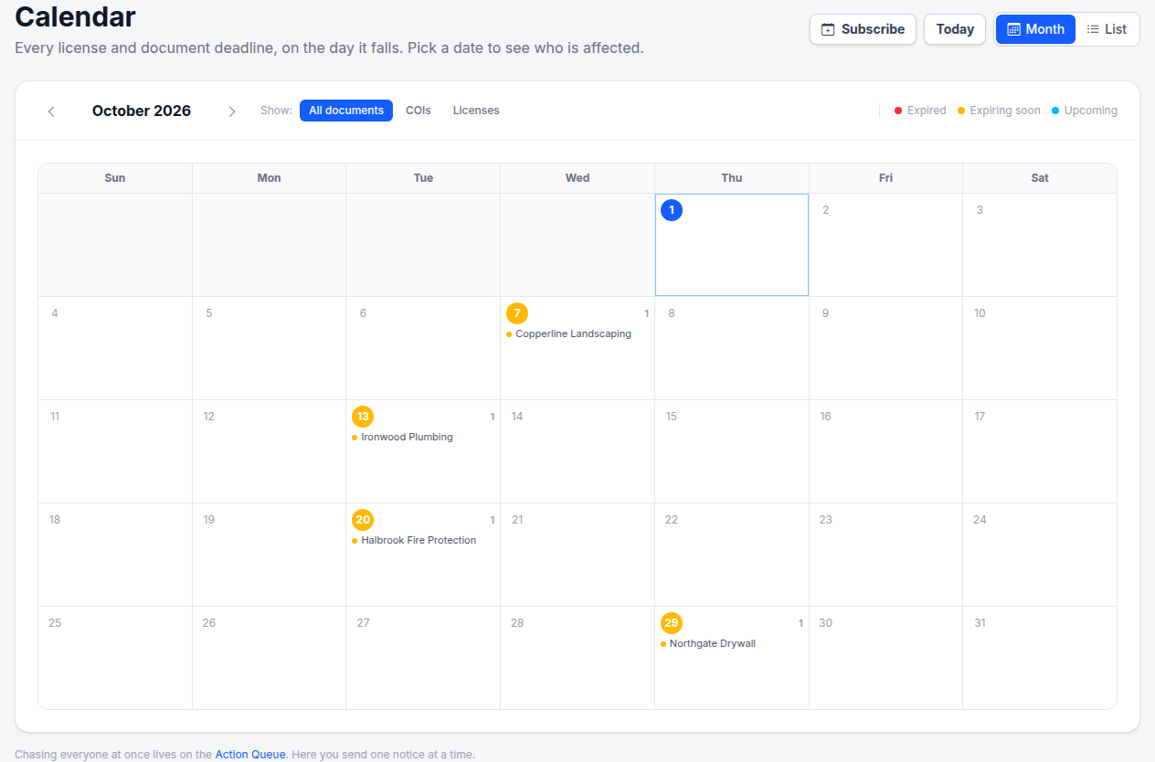
Task: Click the blue Upcoming legend dot
Action: coord(1055,111)
